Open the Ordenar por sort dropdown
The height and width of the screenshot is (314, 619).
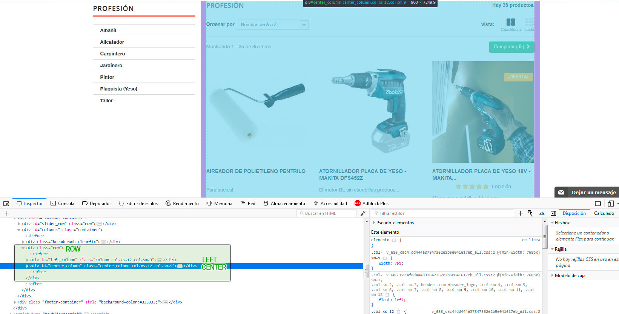click(x=273, y=25)
